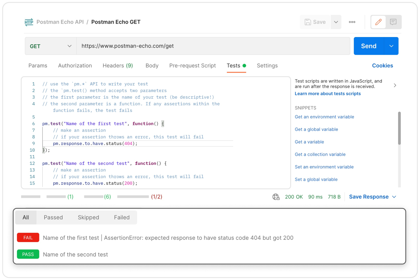The width and height of the screenshot is (420, 280).
Task: Click the network security globe icon near 200 OK
Action: click(276, 197)
